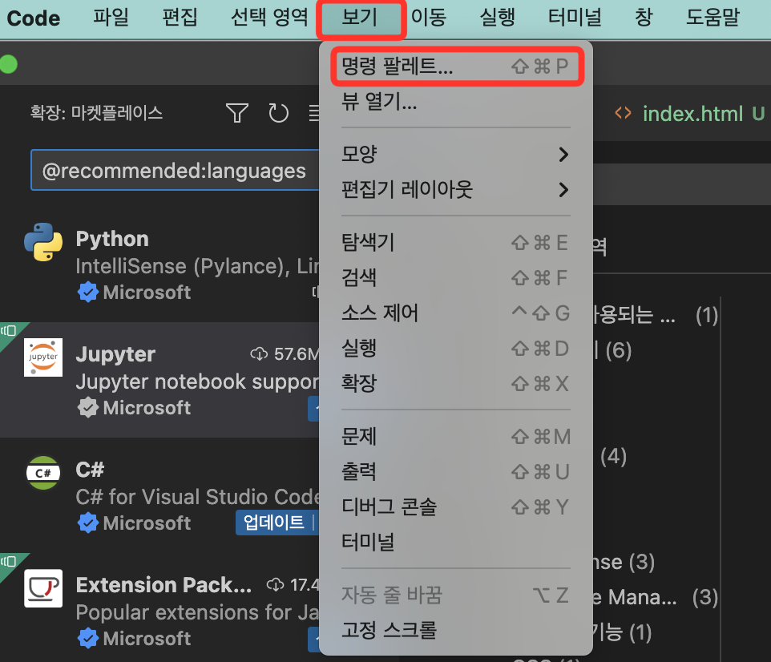
Task: Click the refresh extensions icon
Action: click(278, 113)
